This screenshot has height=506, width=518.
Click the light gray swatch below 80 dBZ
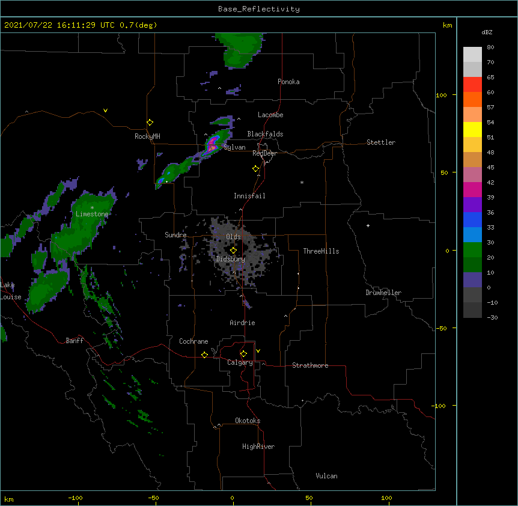472,55
